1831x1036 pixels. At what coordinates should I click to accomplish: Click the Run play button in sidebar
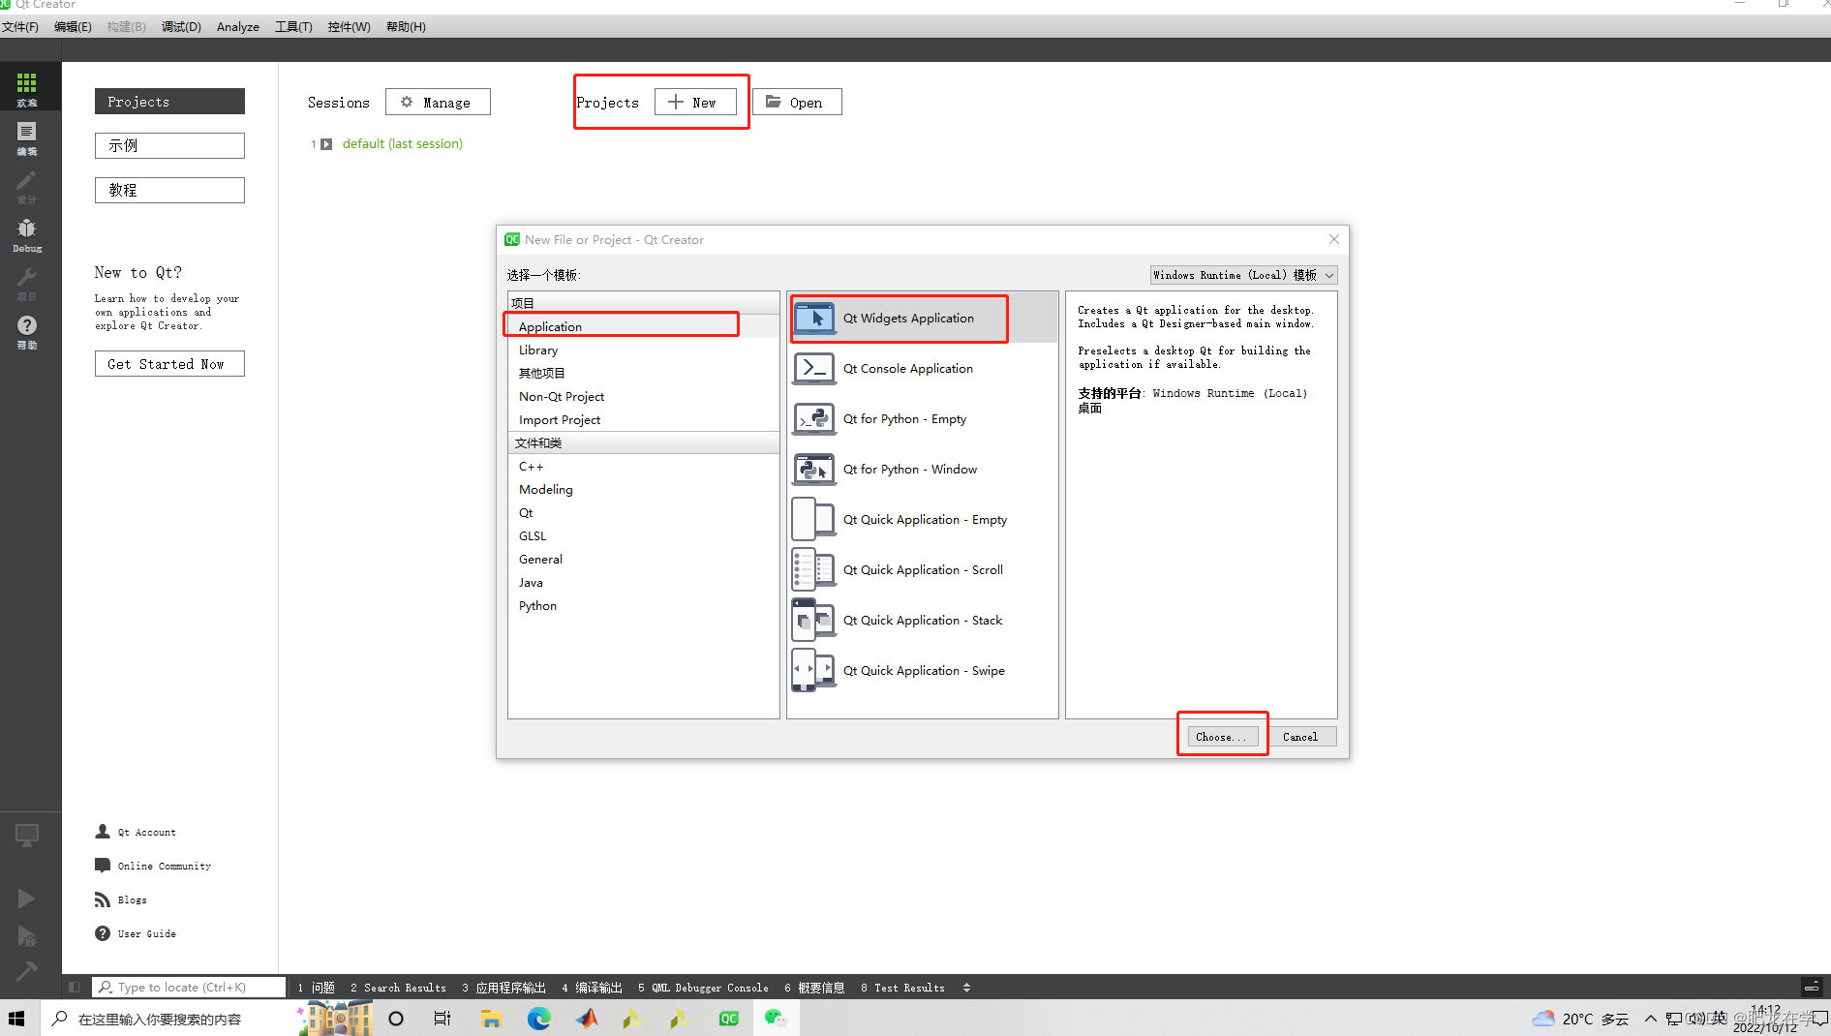(x=27, y=899)
